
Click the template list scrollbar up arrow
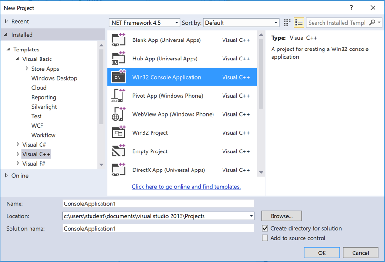pyautogui.click(x=261, y=35)
